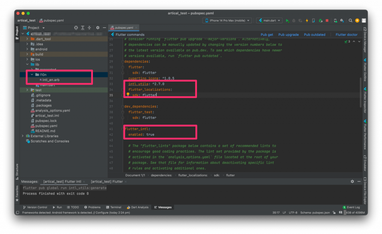Expand the android folder

coord(27,49)
